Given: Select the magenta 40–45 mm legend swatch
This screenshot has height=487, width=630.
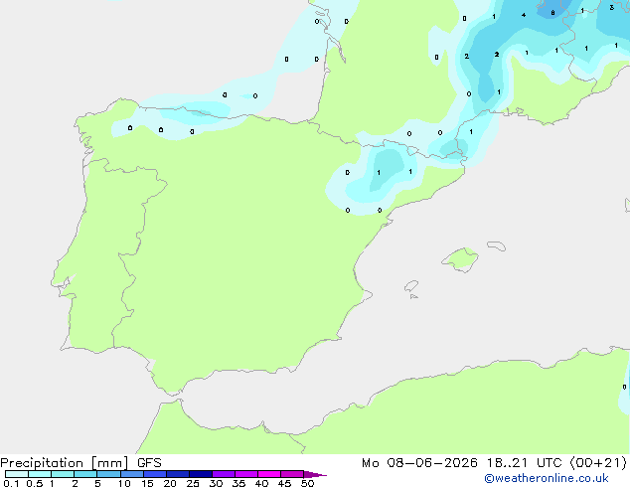Looking at the screenshot, I should (x=269, y=474).
